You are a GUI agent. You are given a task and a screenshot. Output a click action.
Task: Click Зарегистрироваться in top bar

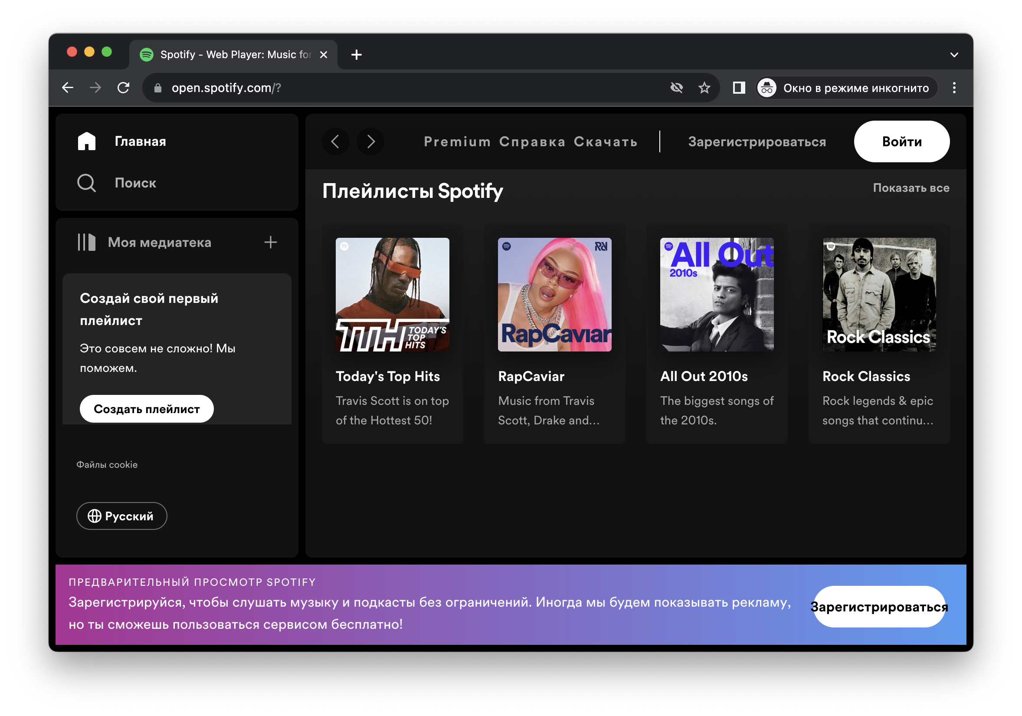point(757,141)
